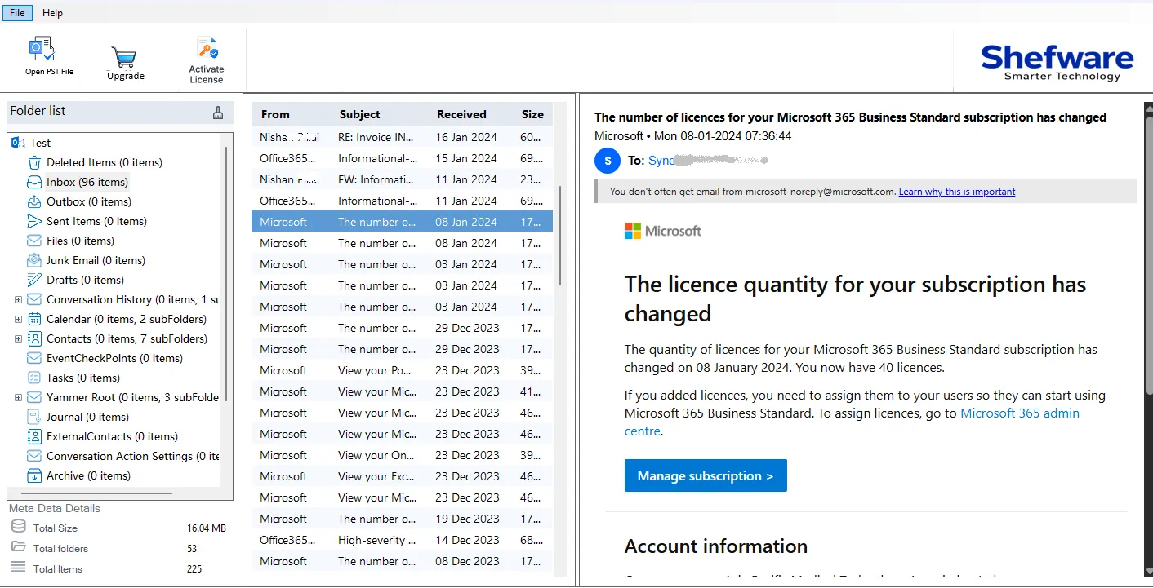Click the Conversation Action Settings icon
This screenshot has height=588, width=1153.
coord(34,456)
